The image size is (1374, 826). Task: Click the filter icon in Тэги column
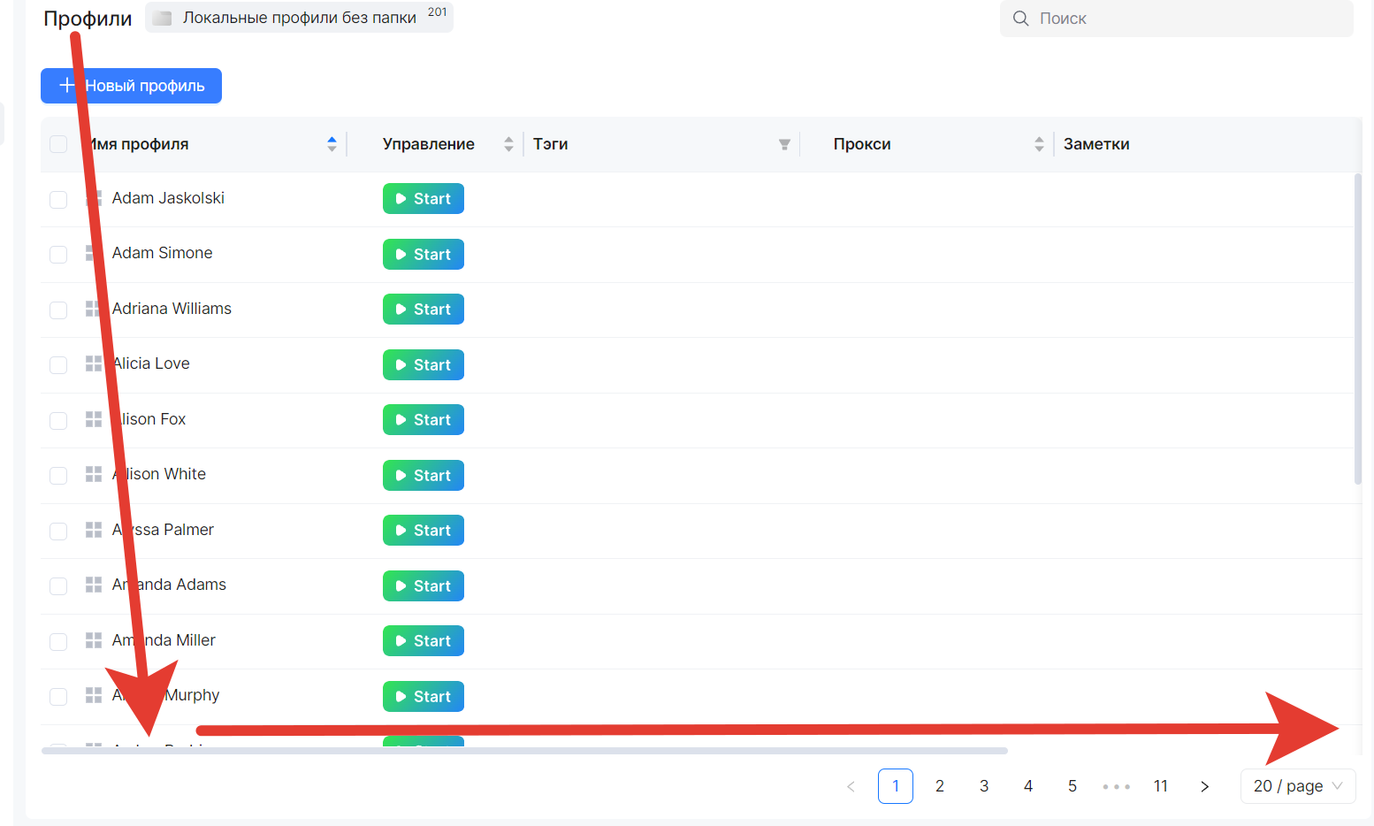tap(784, 145)
